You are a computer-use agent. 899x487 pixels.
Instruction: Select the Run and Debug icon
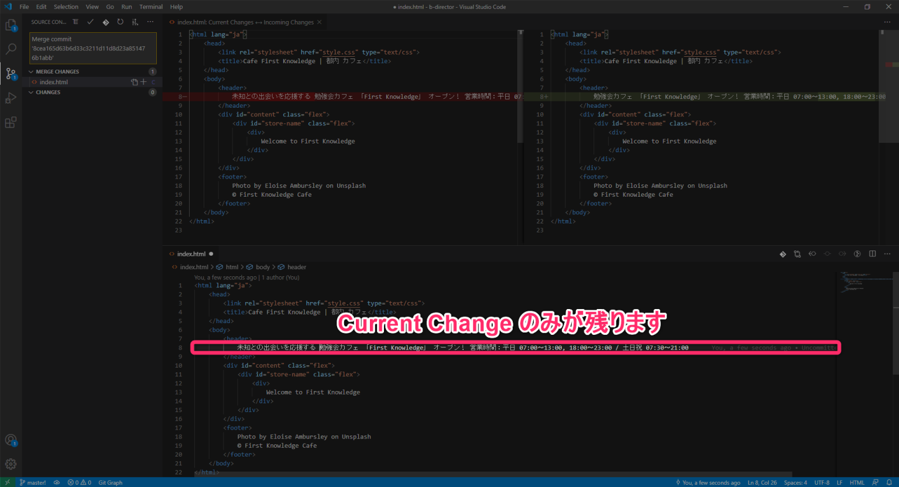coord(11,97)
